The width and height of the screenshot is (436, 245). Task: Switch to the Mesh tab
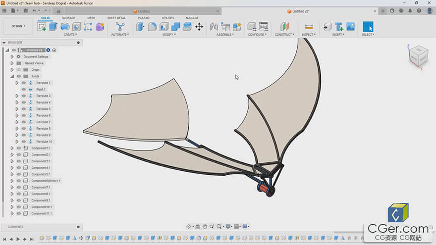point(91,18)
